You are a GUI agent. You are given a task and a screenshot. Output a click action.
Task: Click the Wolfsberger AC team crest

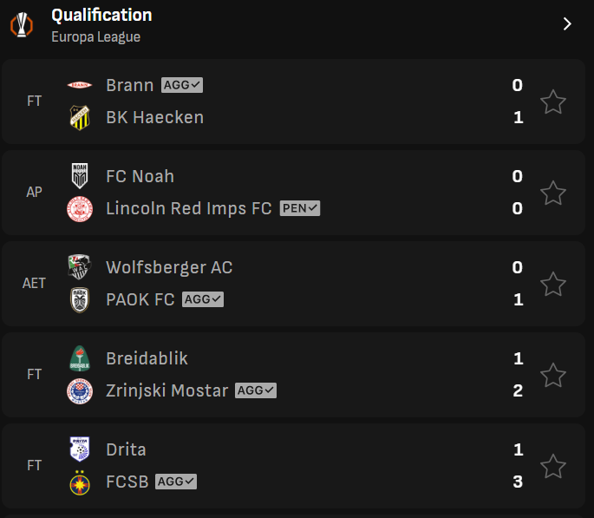coord(80,267)
